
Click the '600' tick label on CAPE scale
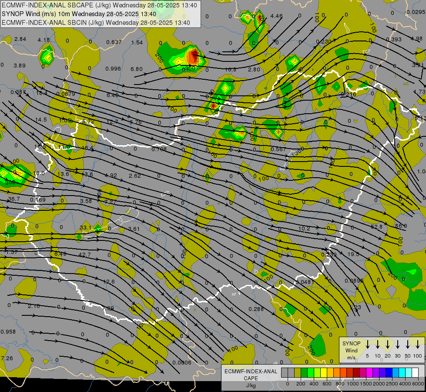click(x=327, y=384)
